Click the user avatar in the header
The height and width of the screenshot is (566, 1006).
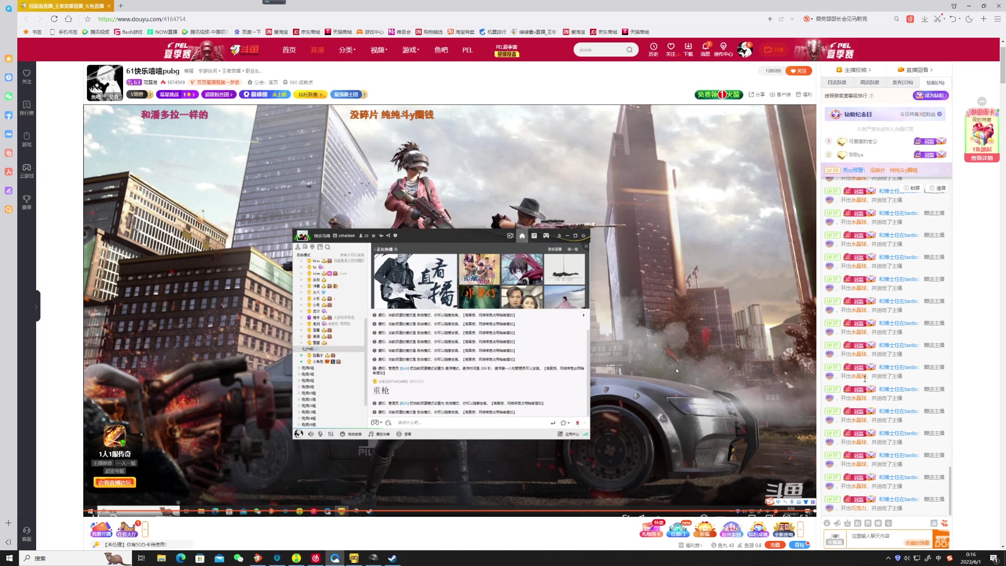pyautogui.click(x=744, y=50)
